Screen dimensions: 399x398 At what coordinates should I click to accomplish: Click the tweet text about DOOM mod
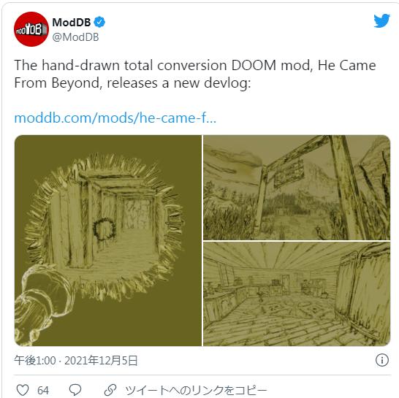[195, 74]
